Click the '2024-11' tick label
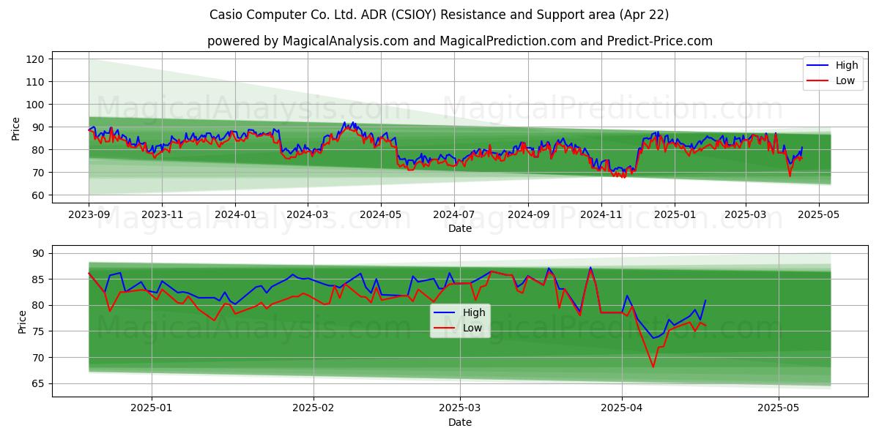 coord(601,215)
